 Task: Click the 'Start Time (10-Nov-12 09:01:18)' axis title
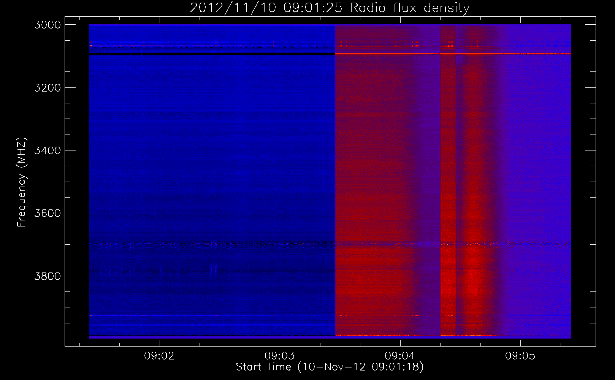pos(330,367)
